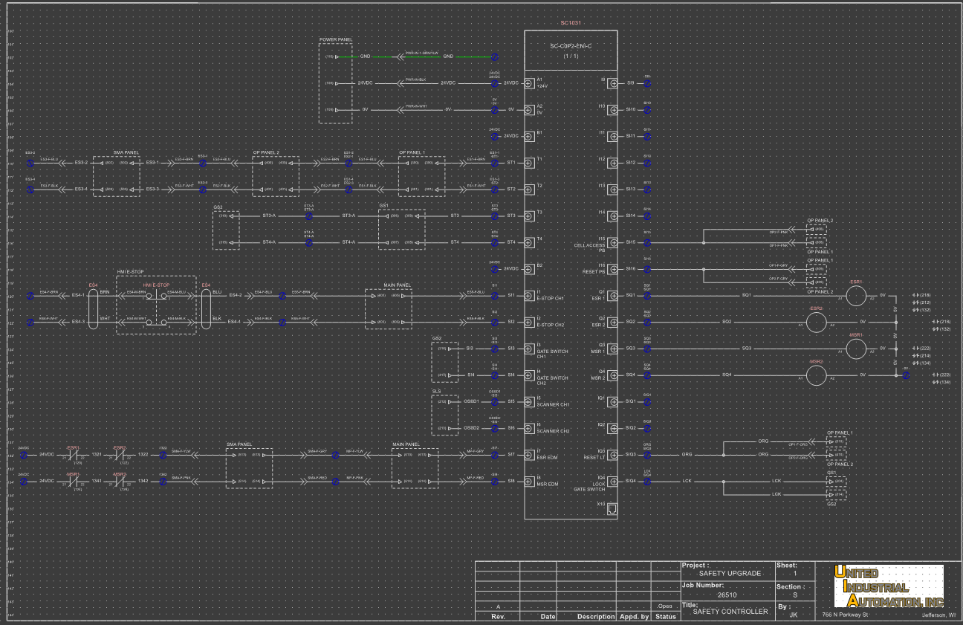The width and height of the screenshot is (963, 625).
Task: Select the MSR2 normally-closed contact symbol
Action: [x=120, y=482]
